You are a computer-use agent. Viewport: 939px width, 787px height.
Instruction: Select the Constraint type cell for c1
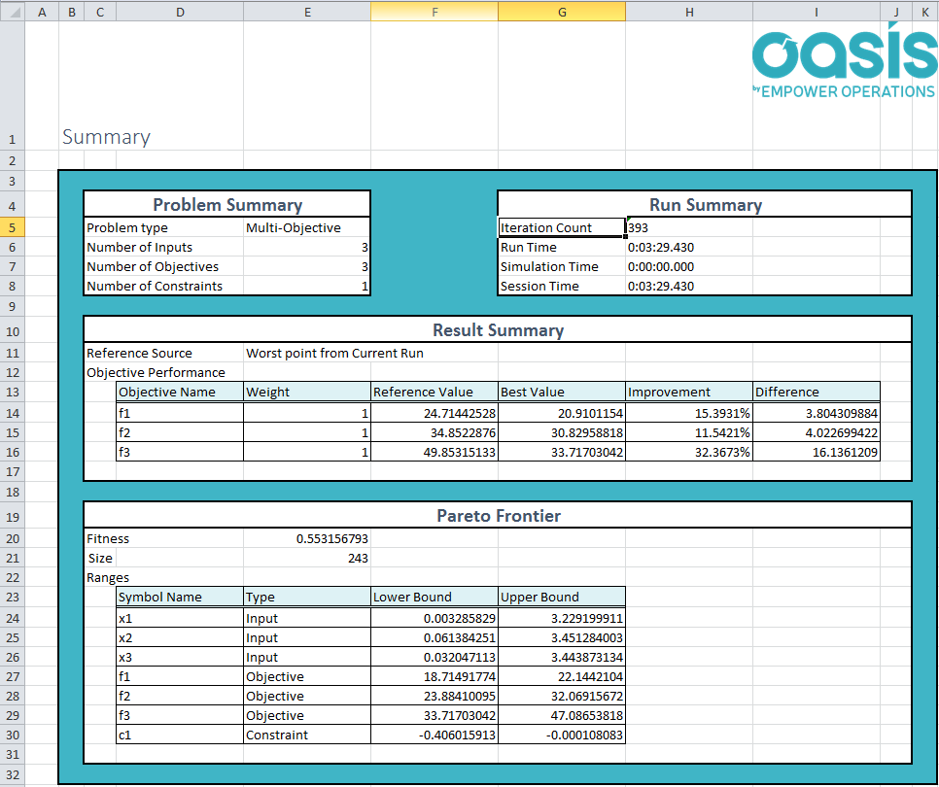pos(307,735)
